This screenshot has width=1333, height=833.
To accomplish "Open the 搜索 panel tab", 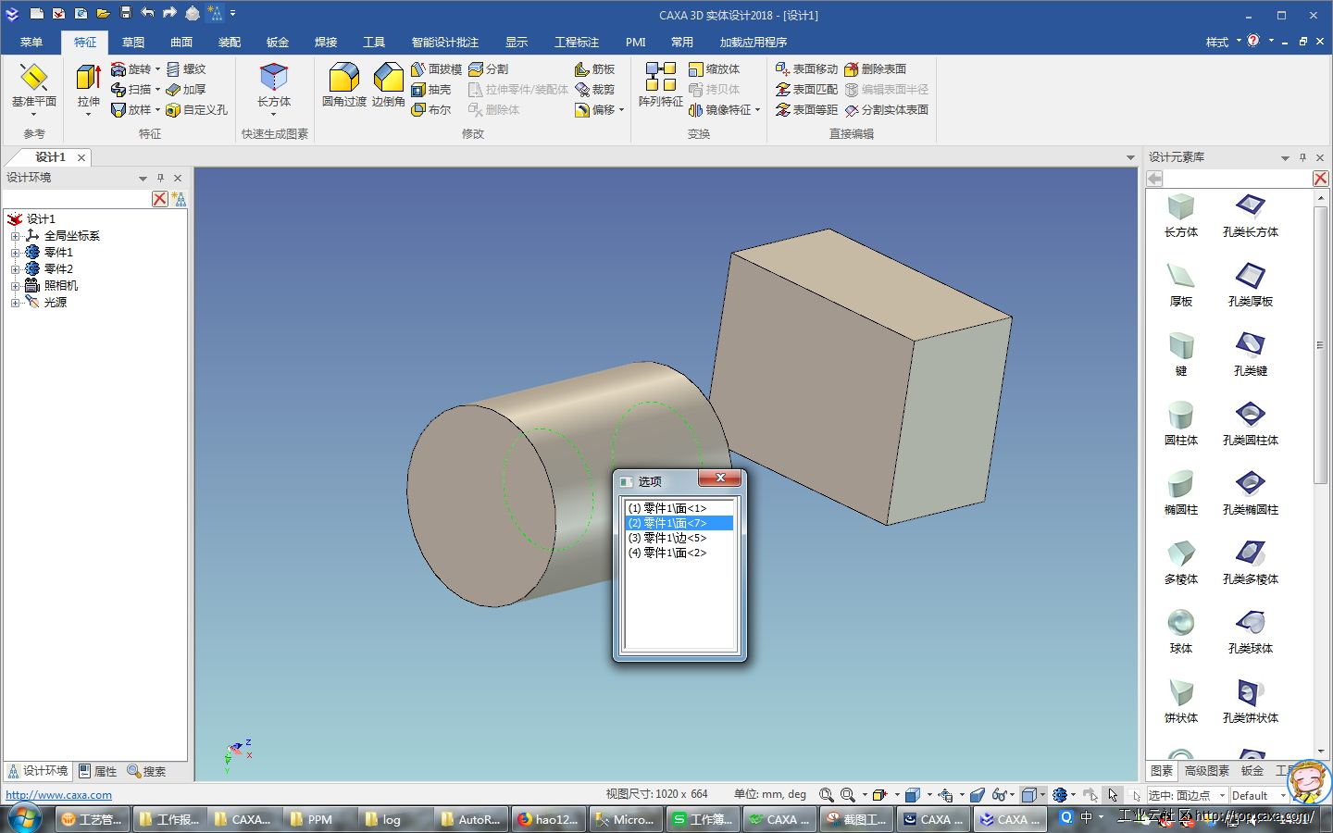I will coord(147,771).
